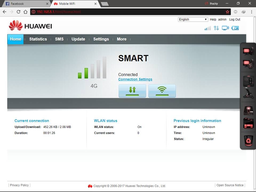This screenshot has height=192, width=256.
Task: Open a new browser tab
Action: [x=105, y=4]
